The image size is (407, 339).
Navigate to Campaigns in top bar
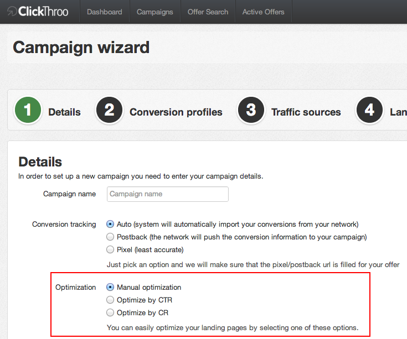coord(155,12)
